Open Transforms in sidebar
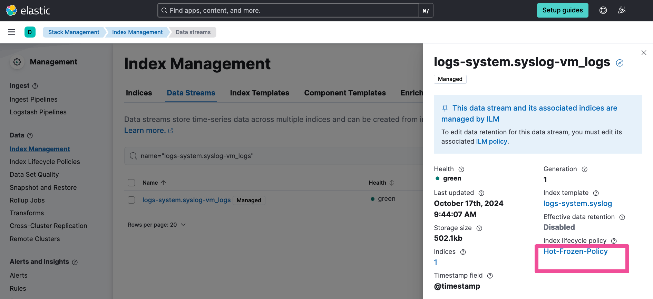The image size is (653, 299). point(27,213)
